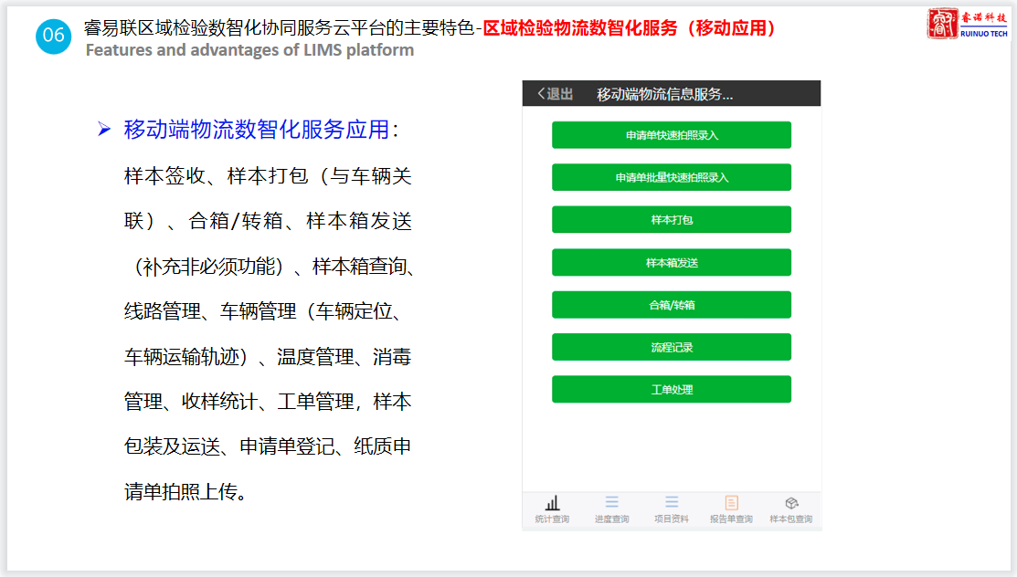
Task: Open the 进度查询 tab icon
Action: click(611, 503)
